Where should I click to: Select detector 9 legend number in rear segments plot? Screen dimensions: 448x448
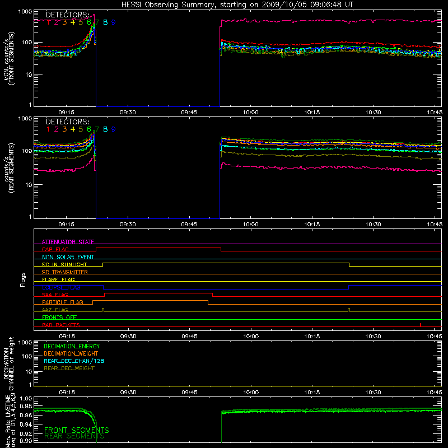(x=114, y=129)
